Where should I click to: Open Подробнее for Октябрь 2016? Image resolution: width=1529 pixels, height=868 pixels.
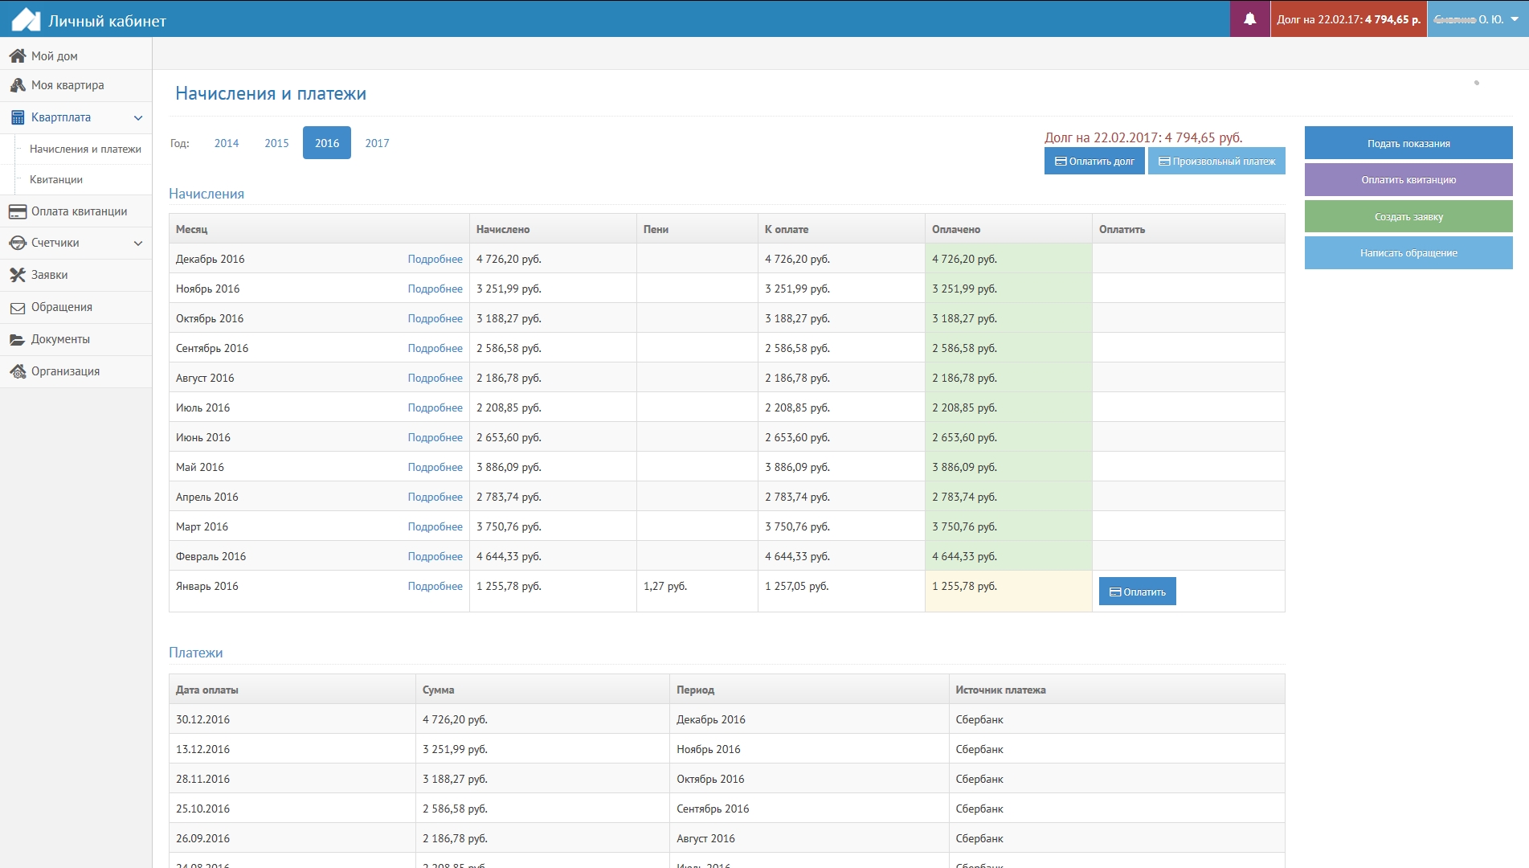[x=435, y=319]
